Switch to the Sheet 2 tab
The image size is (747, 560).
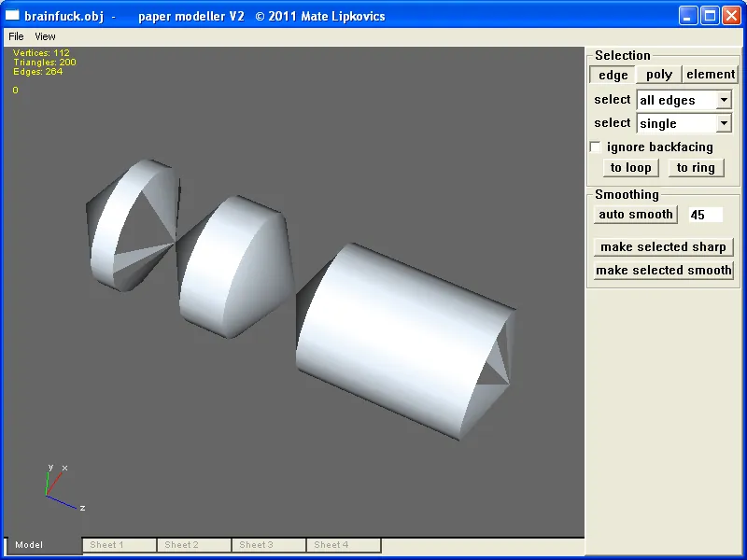pyautogui.click(x=194, y=545)
